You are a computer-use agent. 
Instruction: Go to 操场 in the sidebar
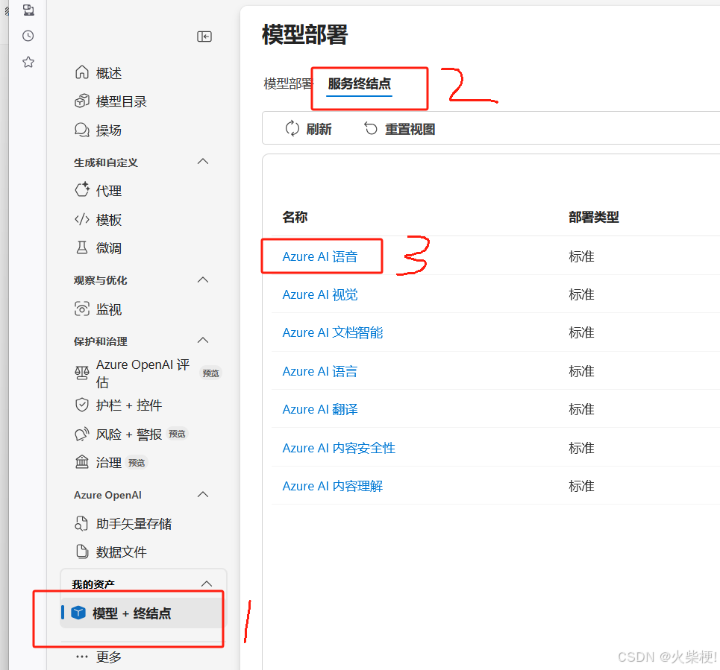pyautogui.click(x=109, y=130)
